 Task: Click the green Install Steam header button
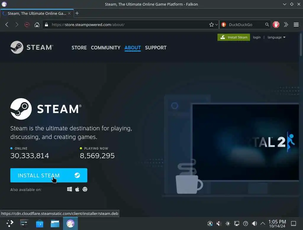coord(234,37)
